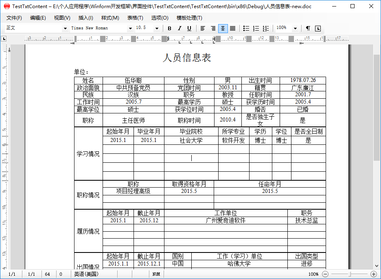The image size is (381, 279).
Task: Click the cell 广州爱奇迪软件
Action: point(226,220)
